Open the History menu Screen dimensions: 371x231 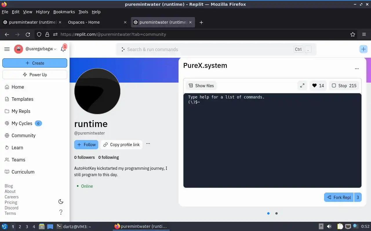[43, 12]
